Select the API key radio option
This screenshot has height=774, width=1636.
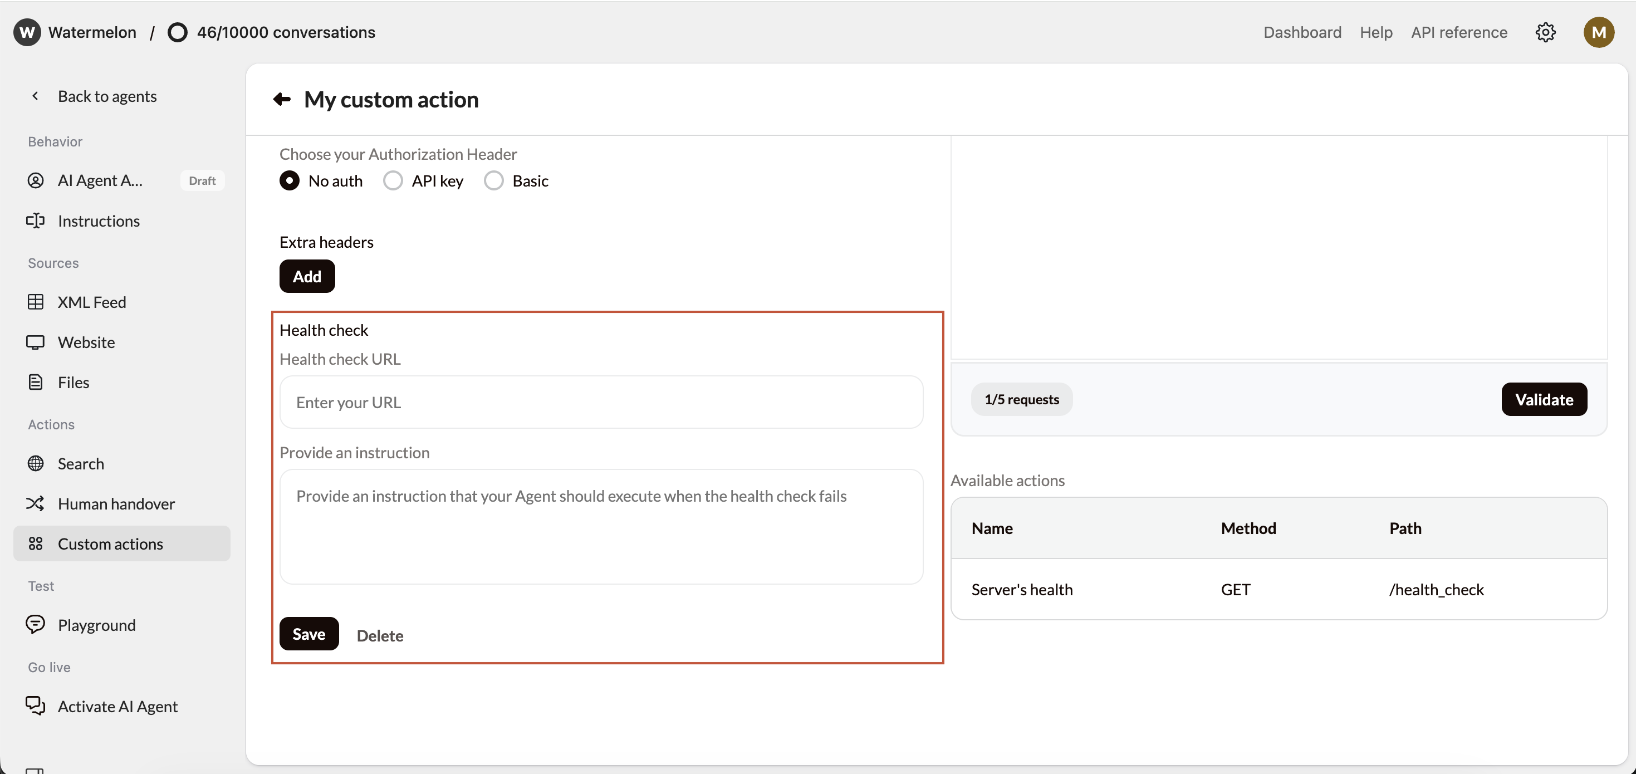click(x=393, y=181)
